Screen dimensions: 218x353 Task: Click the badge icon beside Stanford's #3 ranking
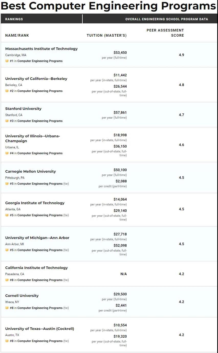7,121
